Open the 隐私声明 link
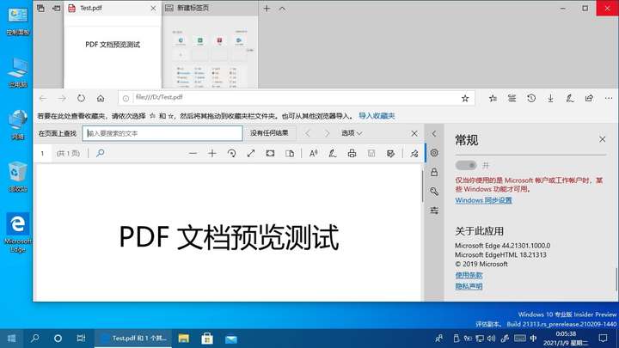 click(469, 286)
